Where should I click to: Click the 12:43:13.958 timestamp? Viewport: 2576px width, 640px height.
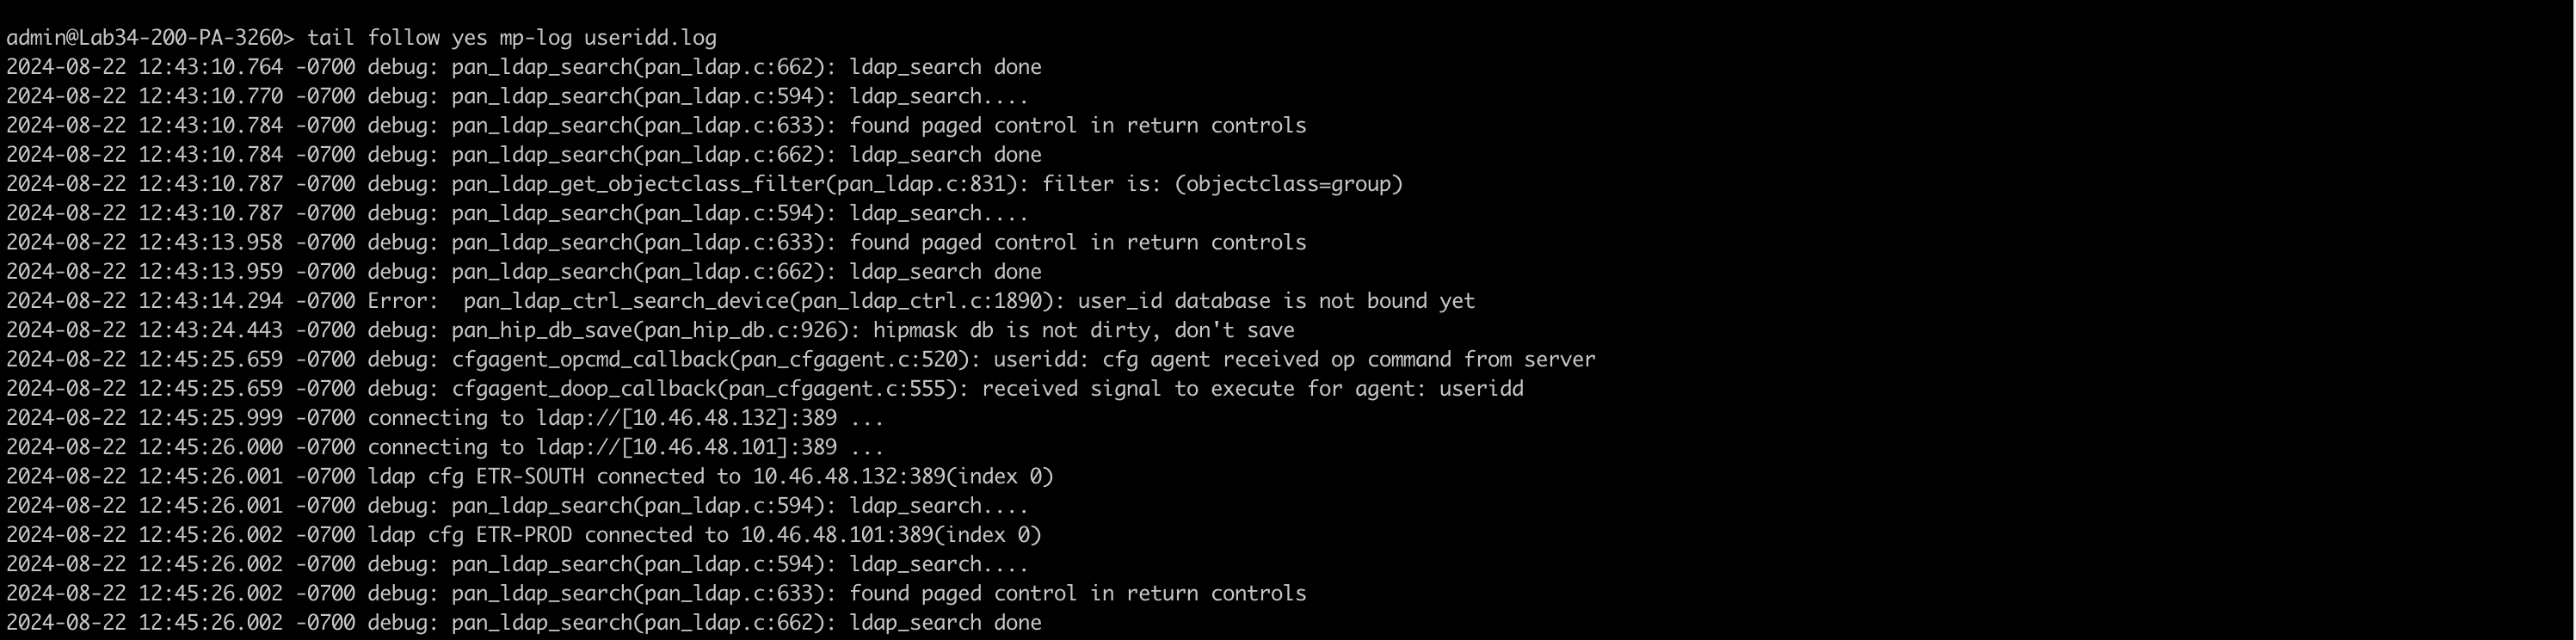tap(210, 243)
